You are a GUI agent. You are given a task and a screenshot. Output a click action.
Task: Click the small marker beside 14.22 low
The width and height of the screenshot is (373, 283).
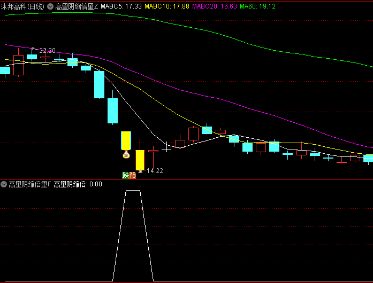(141, 171)
